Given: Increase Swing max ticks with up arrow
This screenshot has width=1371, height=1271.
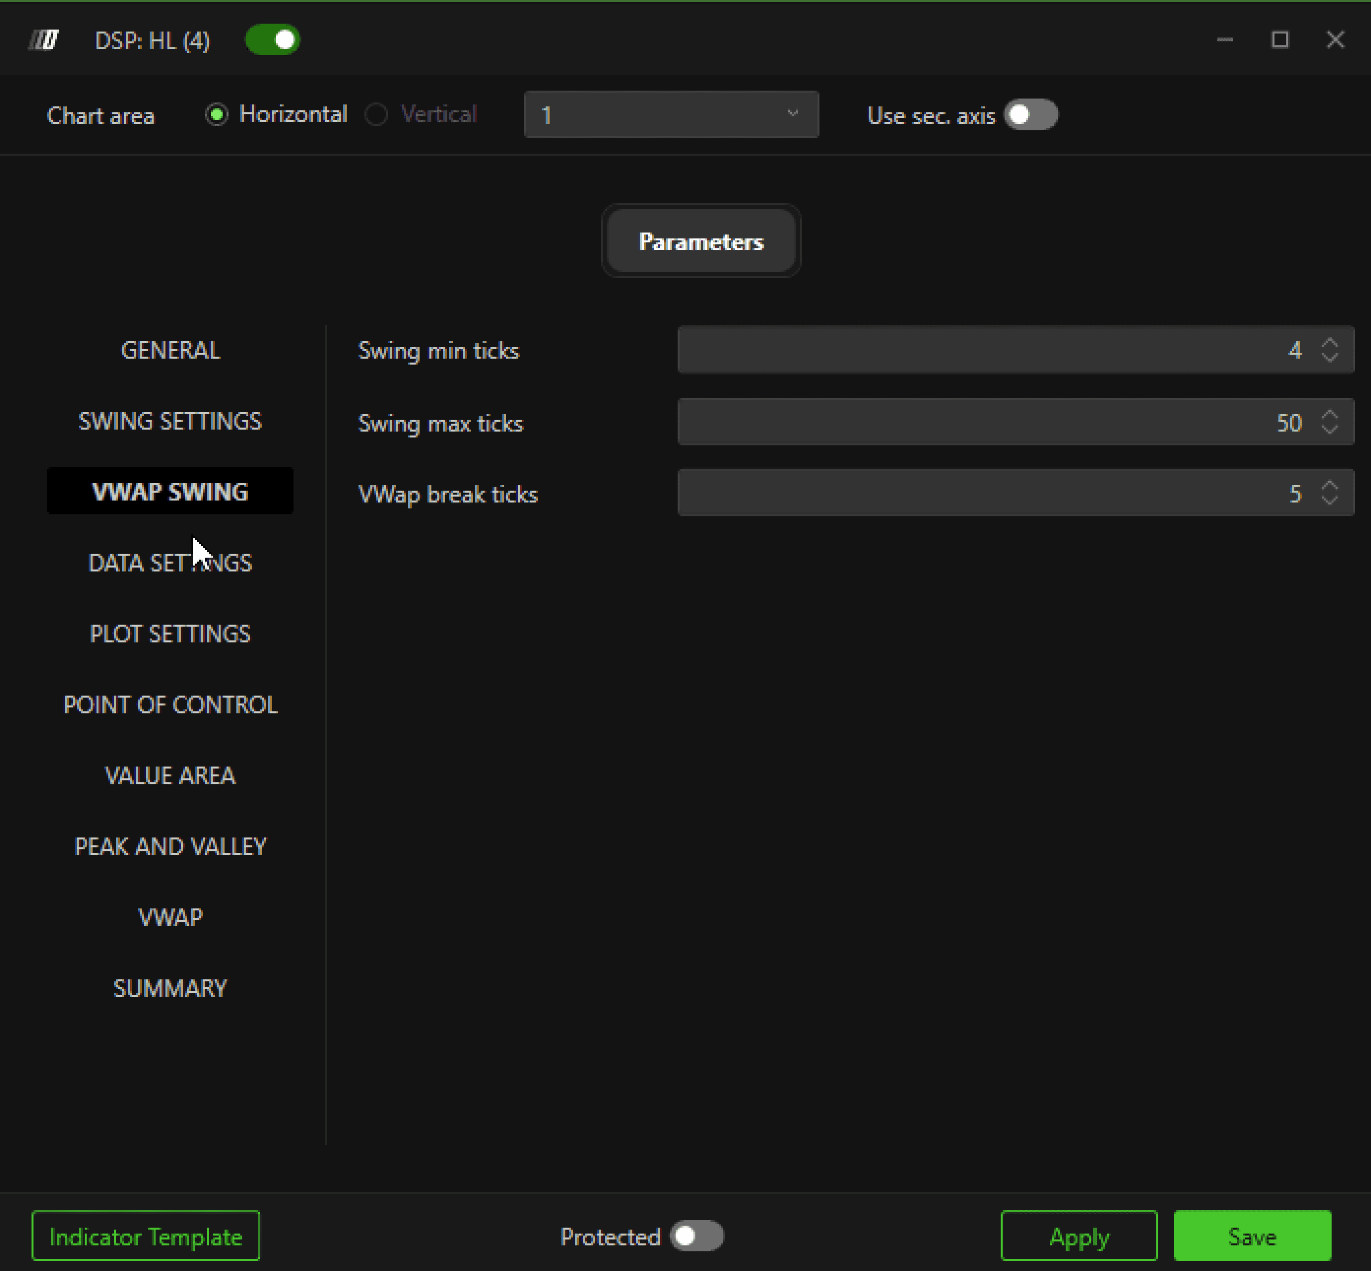Looking at the screenshot, I should tap(1329, 415).
